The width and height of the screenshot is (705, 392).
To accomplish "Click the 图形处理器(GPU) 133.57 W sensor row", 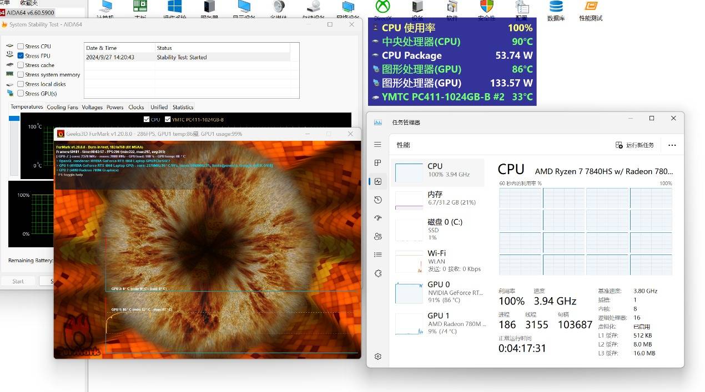I will [452, 83].
